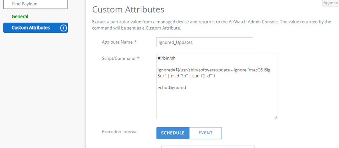Open the field below the SCHEDULE button
339x148 pixels.
[208, 147]
